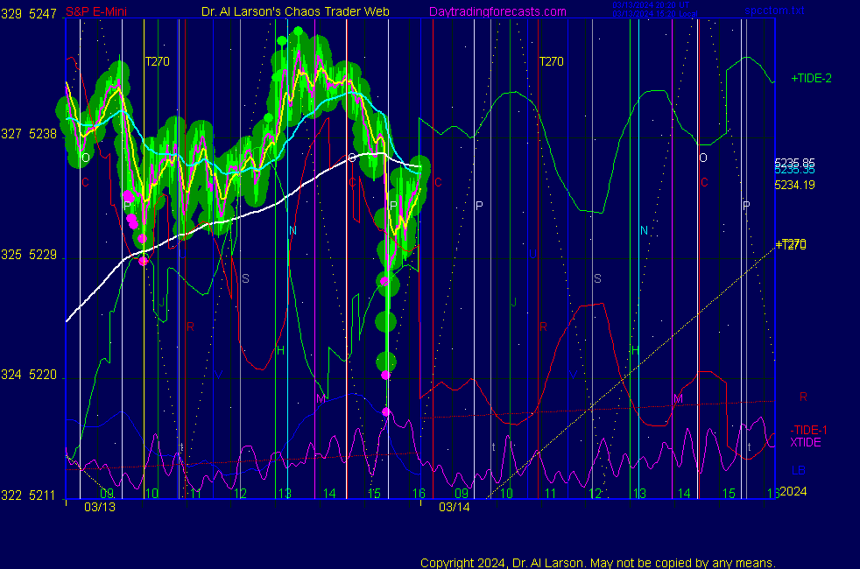Click the copyright notice text at bottom
860x569 pixels.
[x=597, y=562]
